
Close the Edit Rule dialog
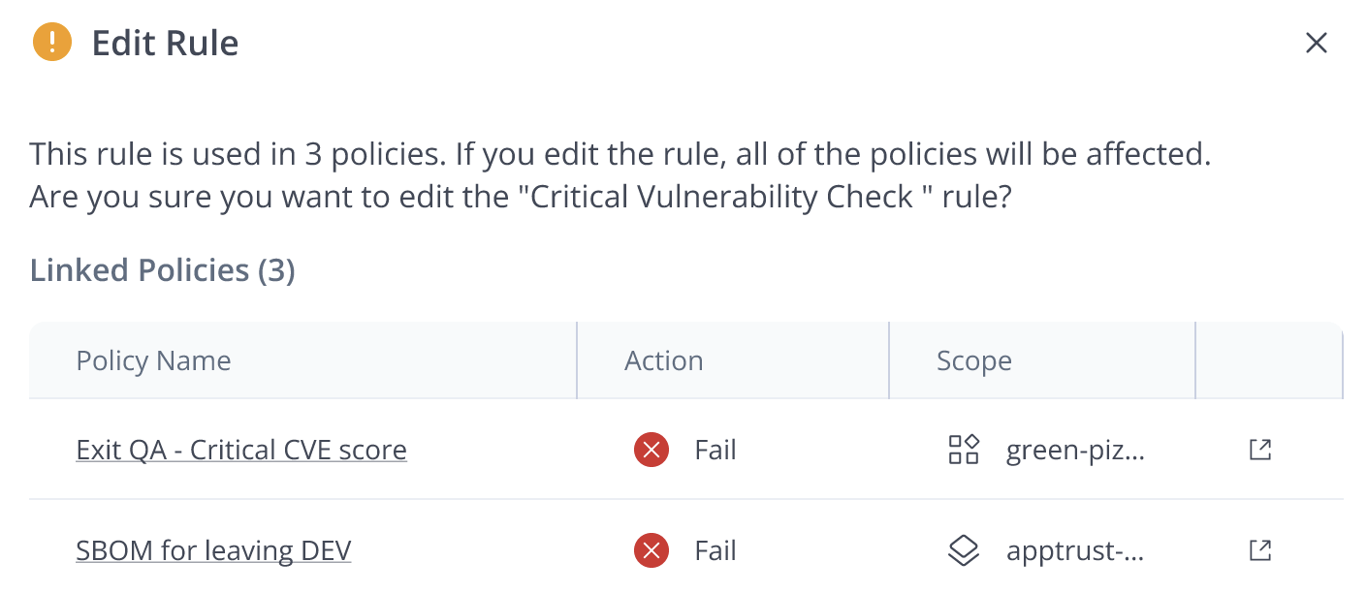[1316, 43]
